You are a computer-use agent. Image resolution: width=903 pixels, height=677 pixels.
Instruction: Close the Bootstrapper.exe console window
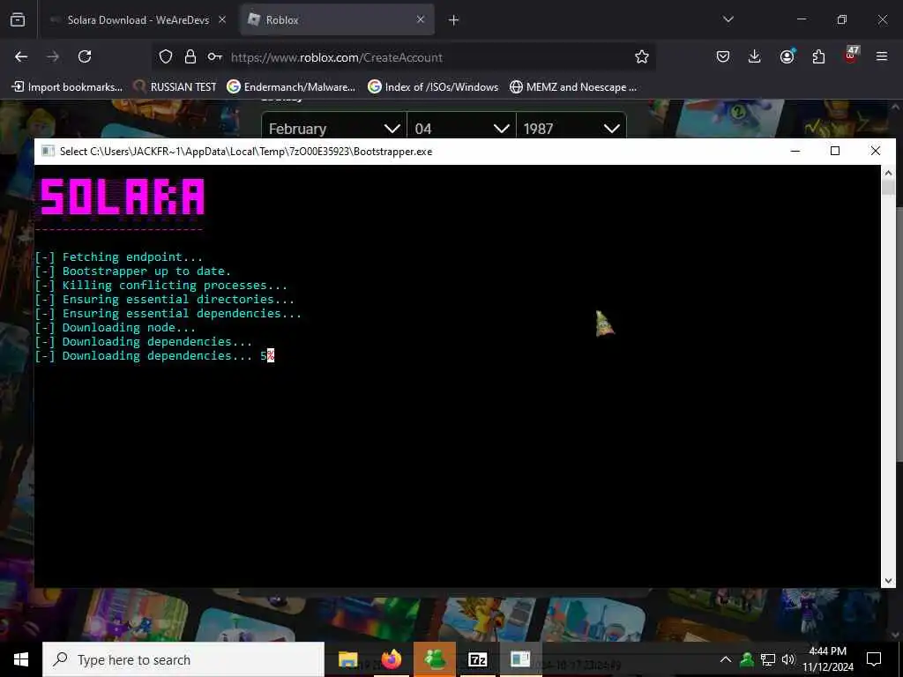click(876, 151)
